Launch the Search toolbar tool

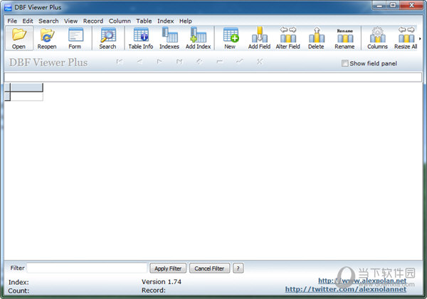tap(108, 38)
